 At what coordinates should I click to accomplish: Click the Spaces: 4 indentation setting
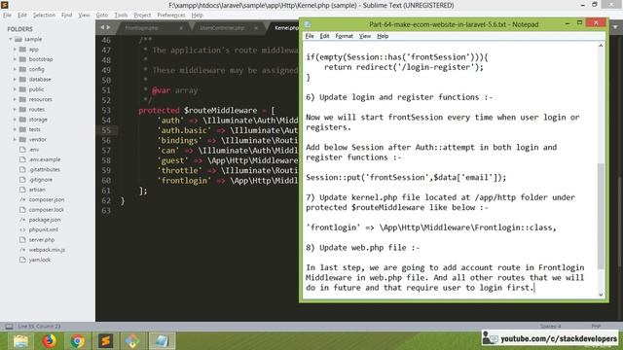tap(550, 327)
